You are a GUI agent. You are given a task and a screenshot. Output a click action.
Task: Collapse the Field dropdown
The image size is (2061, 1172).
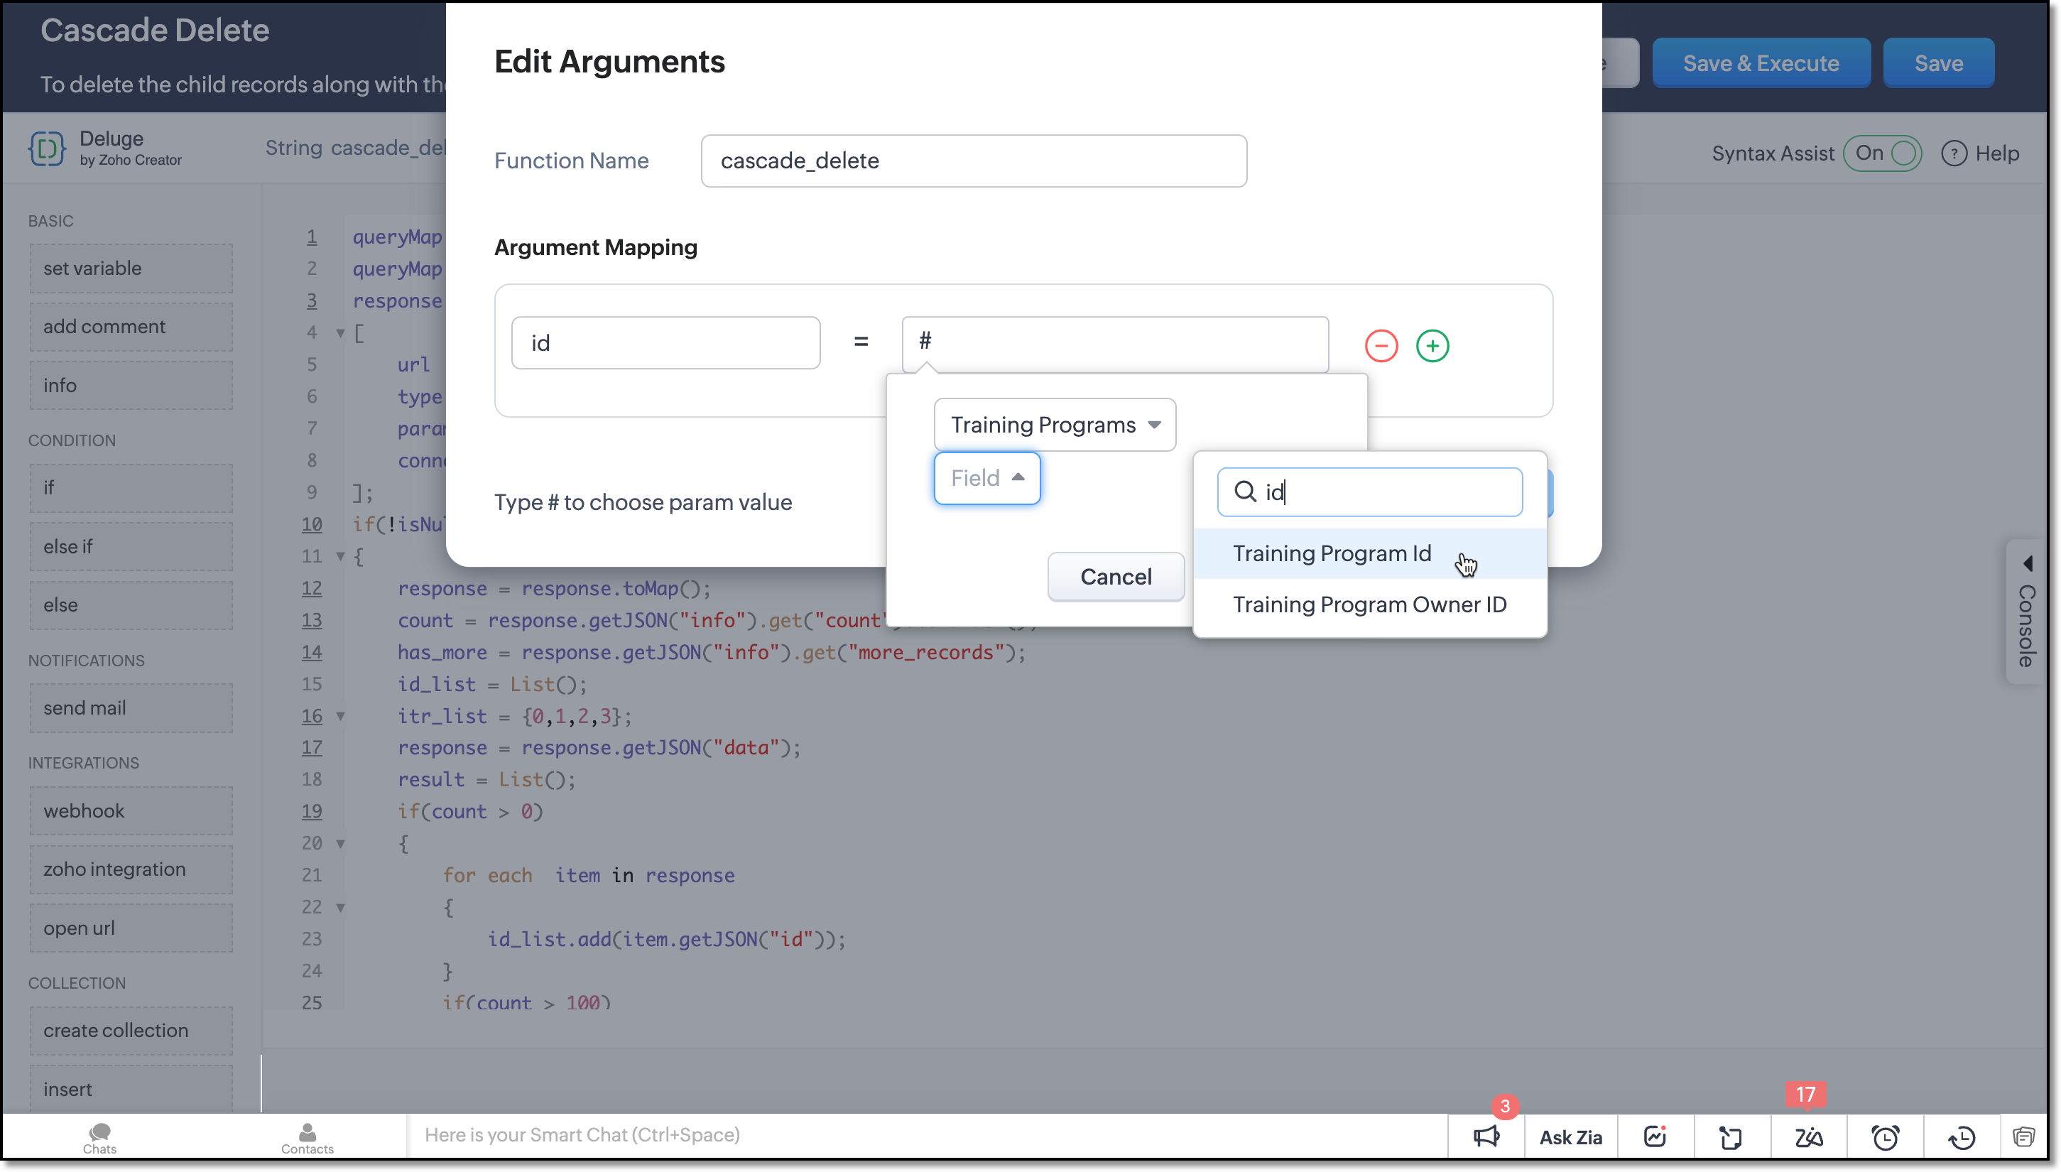pyautogui.click(x=986, y=477)
